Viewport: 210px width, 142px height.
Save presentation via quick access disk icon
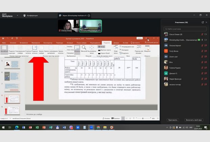tap(3, 39)
